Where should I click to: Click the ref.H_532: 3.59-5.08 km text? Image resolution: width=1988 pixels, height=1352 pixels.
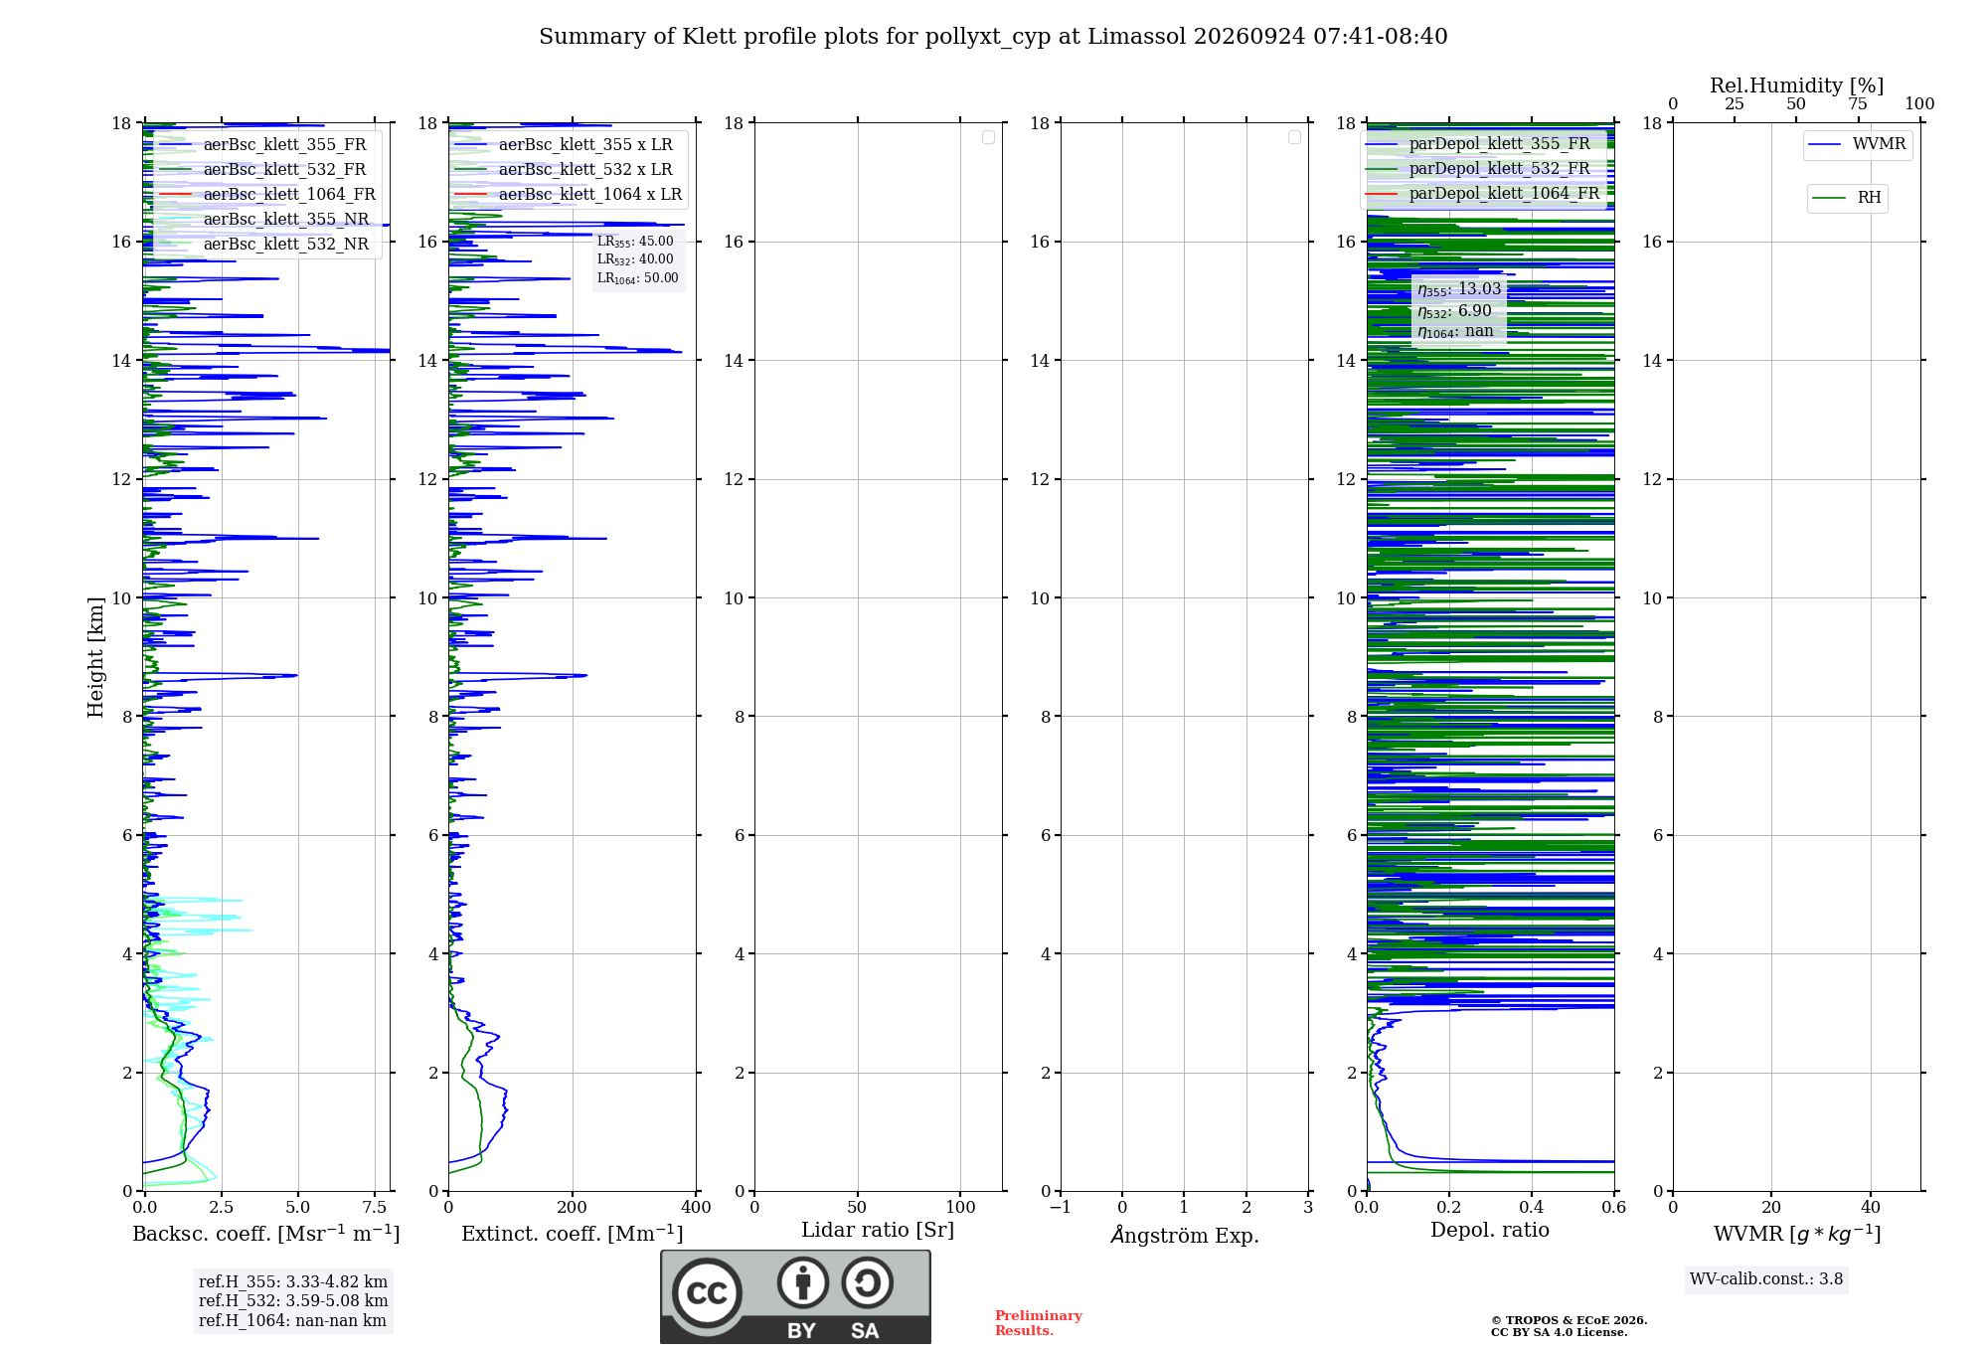(x=293, y=1301)
